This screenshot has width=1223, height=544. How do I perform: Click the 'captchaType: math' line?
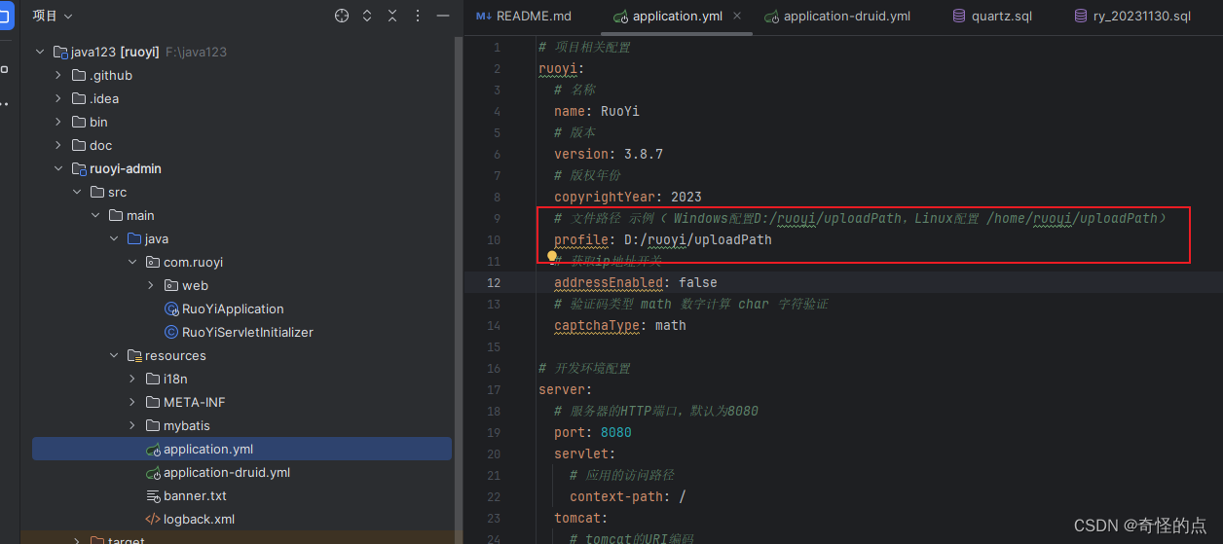[x=620, y=325]
